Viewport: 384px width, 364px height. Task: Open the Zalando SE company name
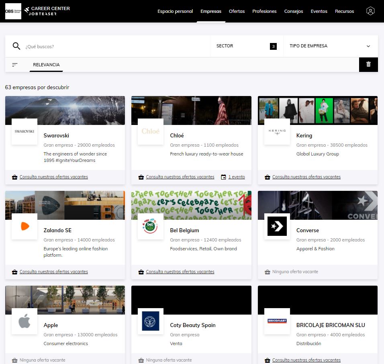57,230
